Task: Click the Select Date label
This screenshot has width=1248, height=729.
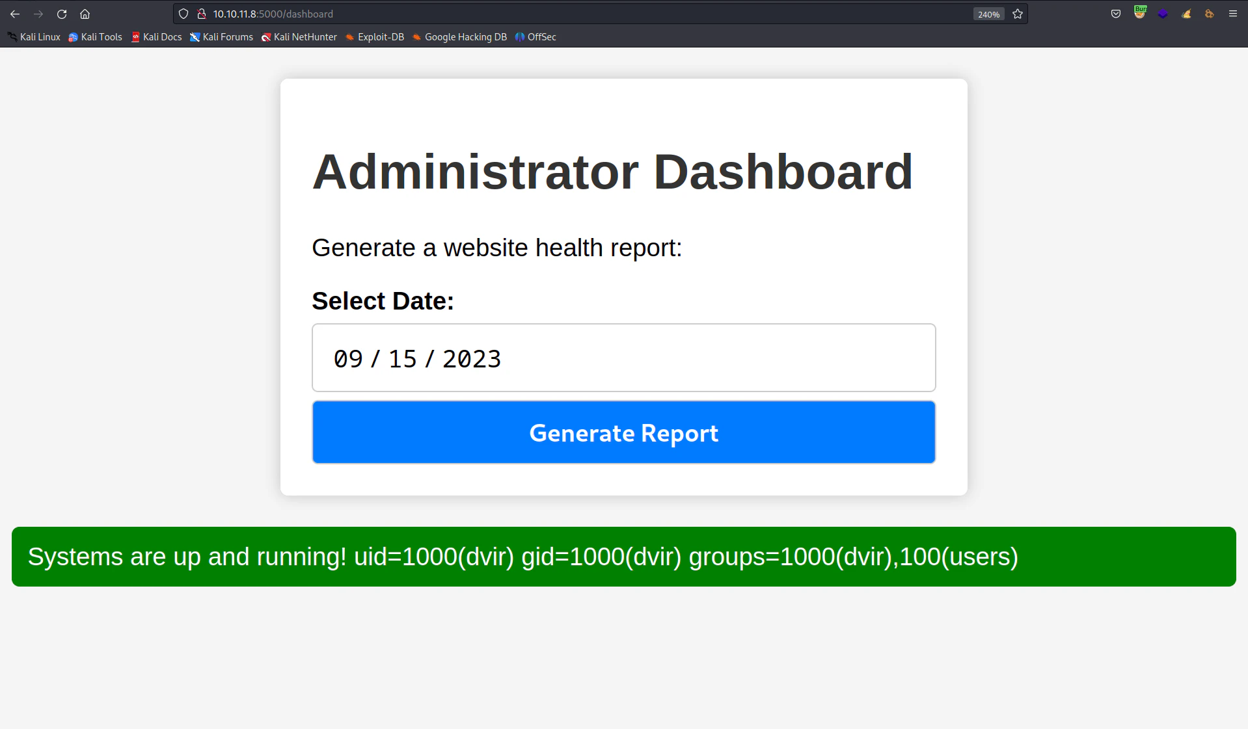Action: tap(383, 301)
